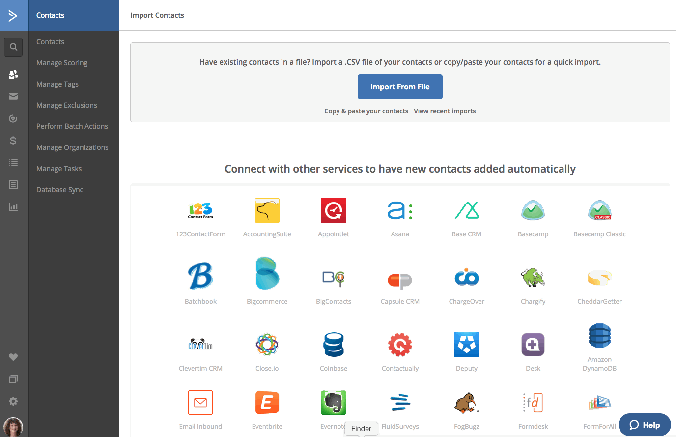Select the Bigcommerce integration icon
The image size is (676, 437).
click(267, 273)
